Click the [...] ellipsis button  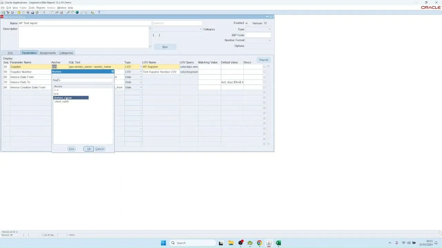tap(156, 35)
